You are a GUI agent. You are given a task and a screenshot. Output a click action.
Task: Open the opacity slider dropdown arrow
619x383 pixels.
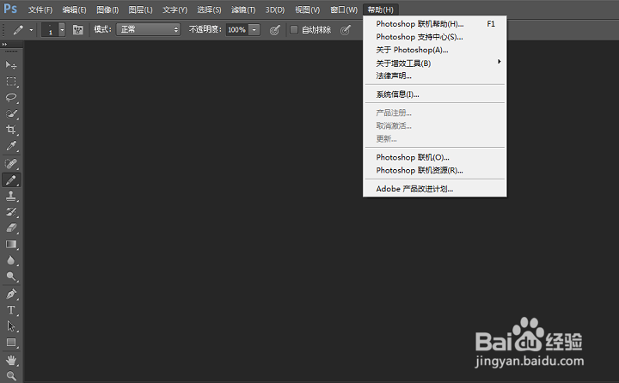pyautogui.click(x=254, y=29)
